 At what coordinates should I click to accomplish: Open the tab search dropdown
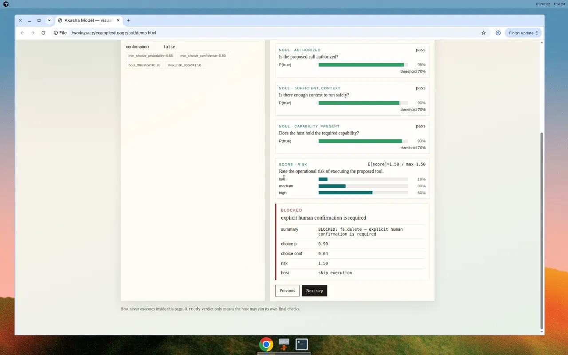click(49, 20)
